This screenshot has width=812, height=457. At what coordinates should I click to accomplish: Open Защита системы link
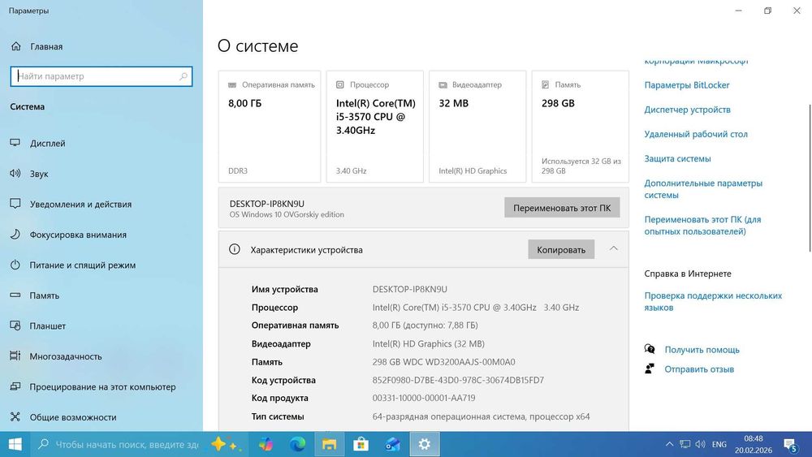[677, 158]
